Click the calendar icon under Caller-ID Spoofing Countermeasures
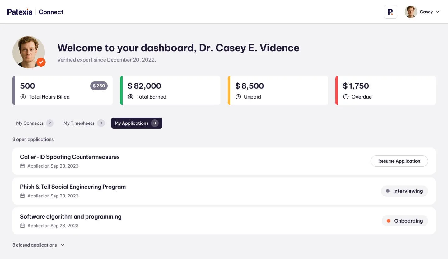Screen dimensions: 448x259 pyautogui.click(x=22, y=166)
